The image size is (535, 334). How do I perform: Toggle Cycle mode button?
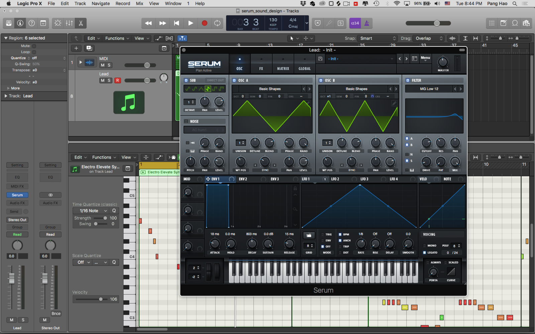[217, 23]
